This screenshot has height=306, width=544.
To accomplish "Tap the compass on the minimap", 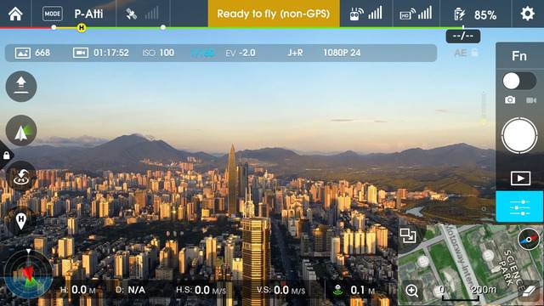I will pyautogui.click(x=529, y=239).
